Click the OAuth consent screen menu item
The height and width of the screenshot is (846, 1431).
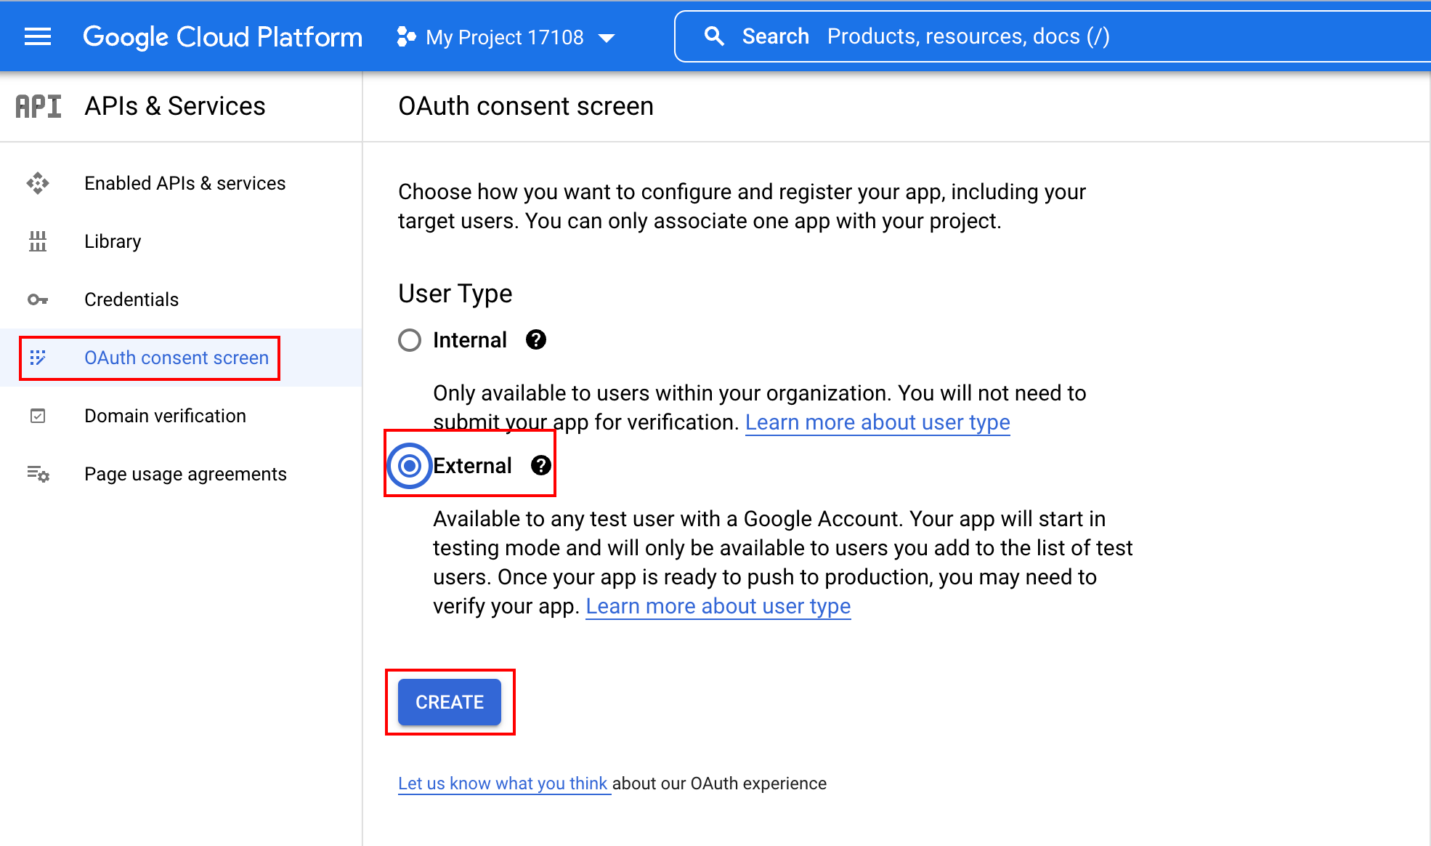click(x=176, y=357)
